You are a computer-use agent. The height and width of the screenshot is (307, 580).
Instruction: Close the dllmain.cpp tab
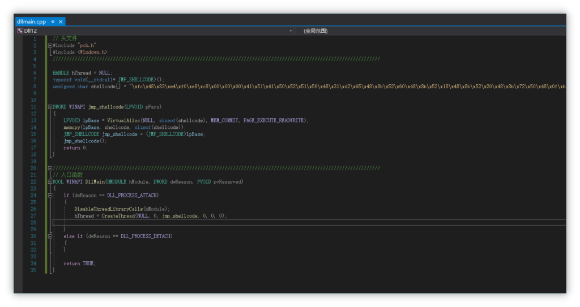tap(61, 22)
